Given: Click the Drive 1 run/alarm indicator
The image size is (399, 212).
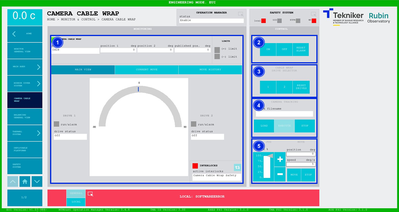Looking at the screenshot, I should pyautogui.click(x=56, y=124).
